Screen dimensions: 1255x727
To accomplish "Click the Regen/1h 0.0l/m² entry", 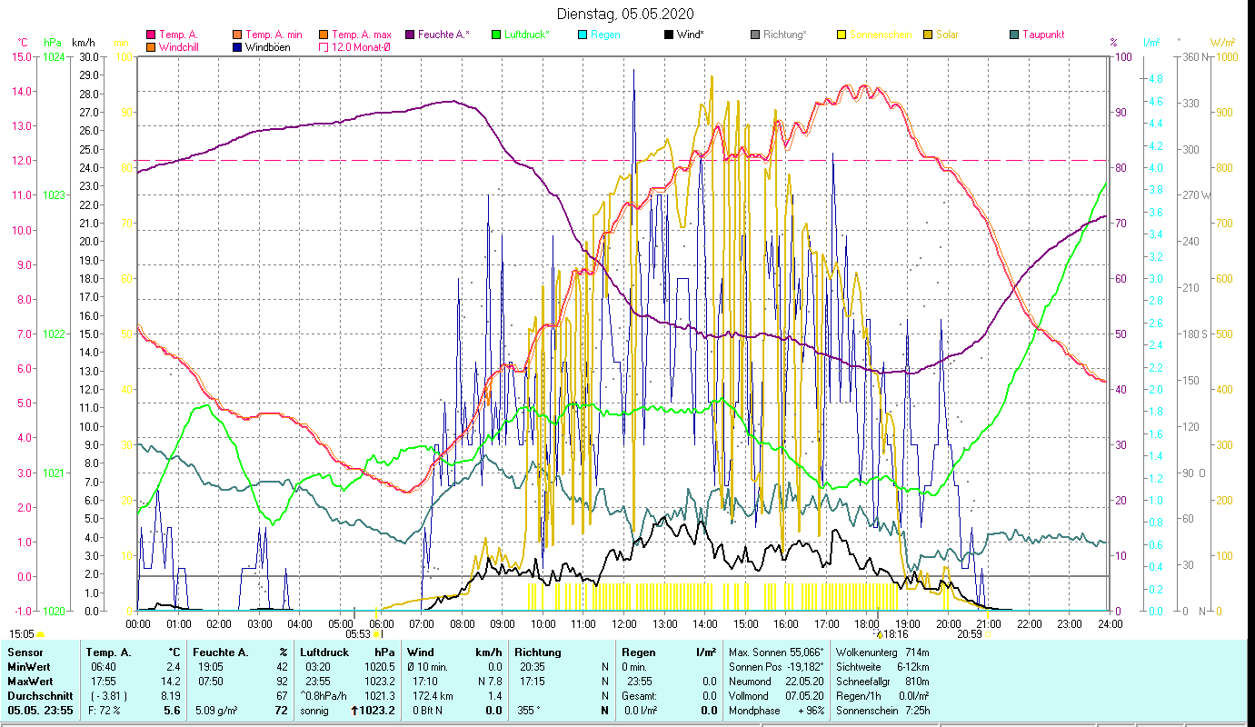I will coord(881,696).
